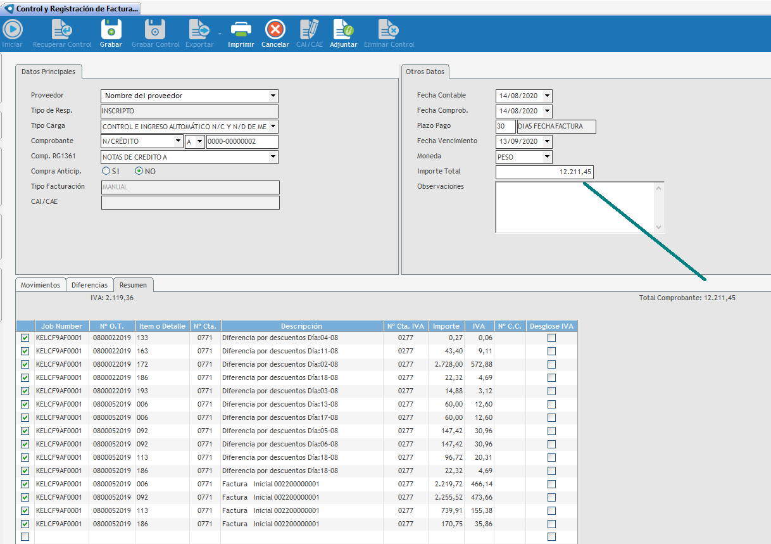Viewport: 771px width, 544px height.
Task: Click the Adjuntar attachment icon
Action: click(343, 30)
